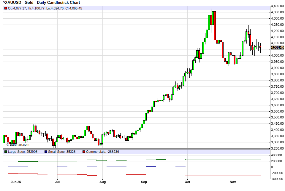Click the -400000 indicator axis label

pos(277,179)
